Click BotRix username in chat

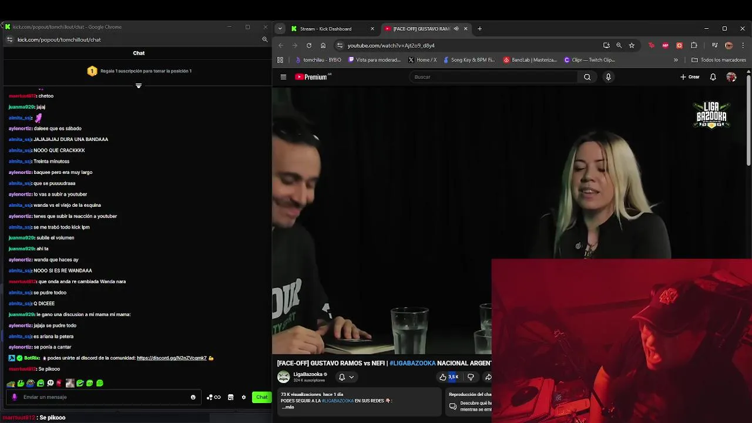(32, 358)
